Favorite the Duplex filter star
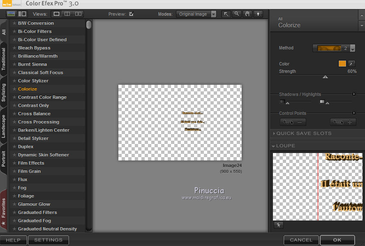365x246 pixels. click(x=14, y=146)
